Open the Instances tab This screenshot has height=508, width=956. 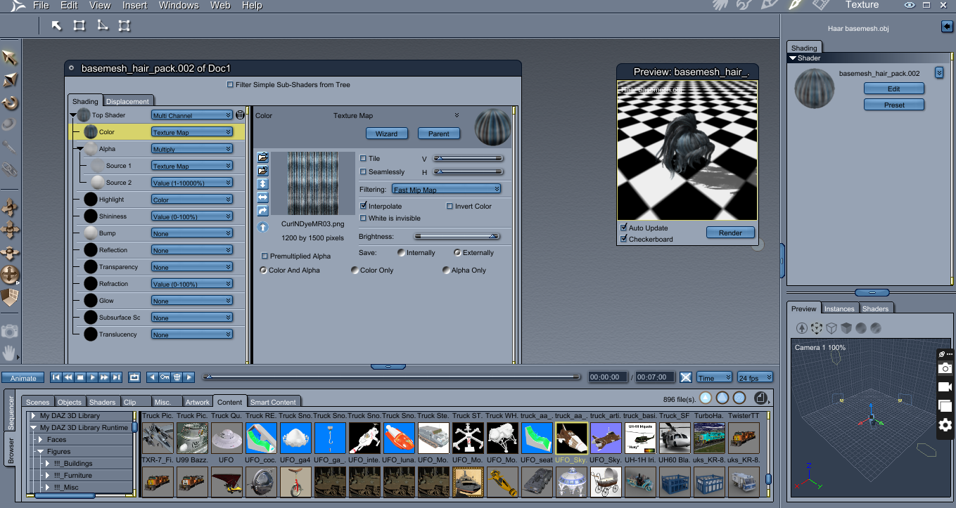pyautogui.click(x=839, y=308)
